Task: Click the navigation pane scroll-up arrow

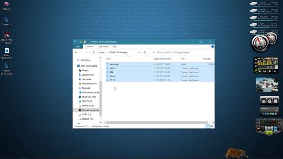Action: click(101, 58)
